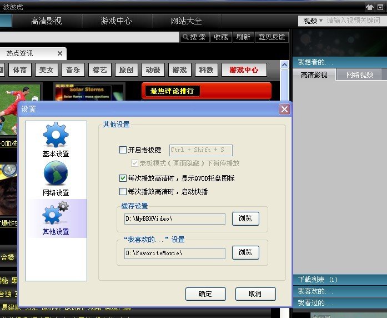Close the 设置 dialog
The width and height of the screenshot is (387, 318).
click(x=284, y=109)
